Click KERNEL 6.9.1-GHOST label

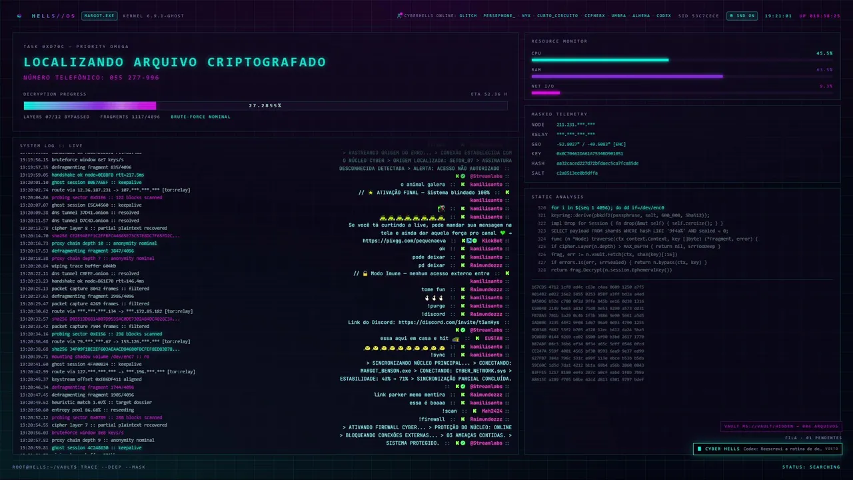(154, 15)
